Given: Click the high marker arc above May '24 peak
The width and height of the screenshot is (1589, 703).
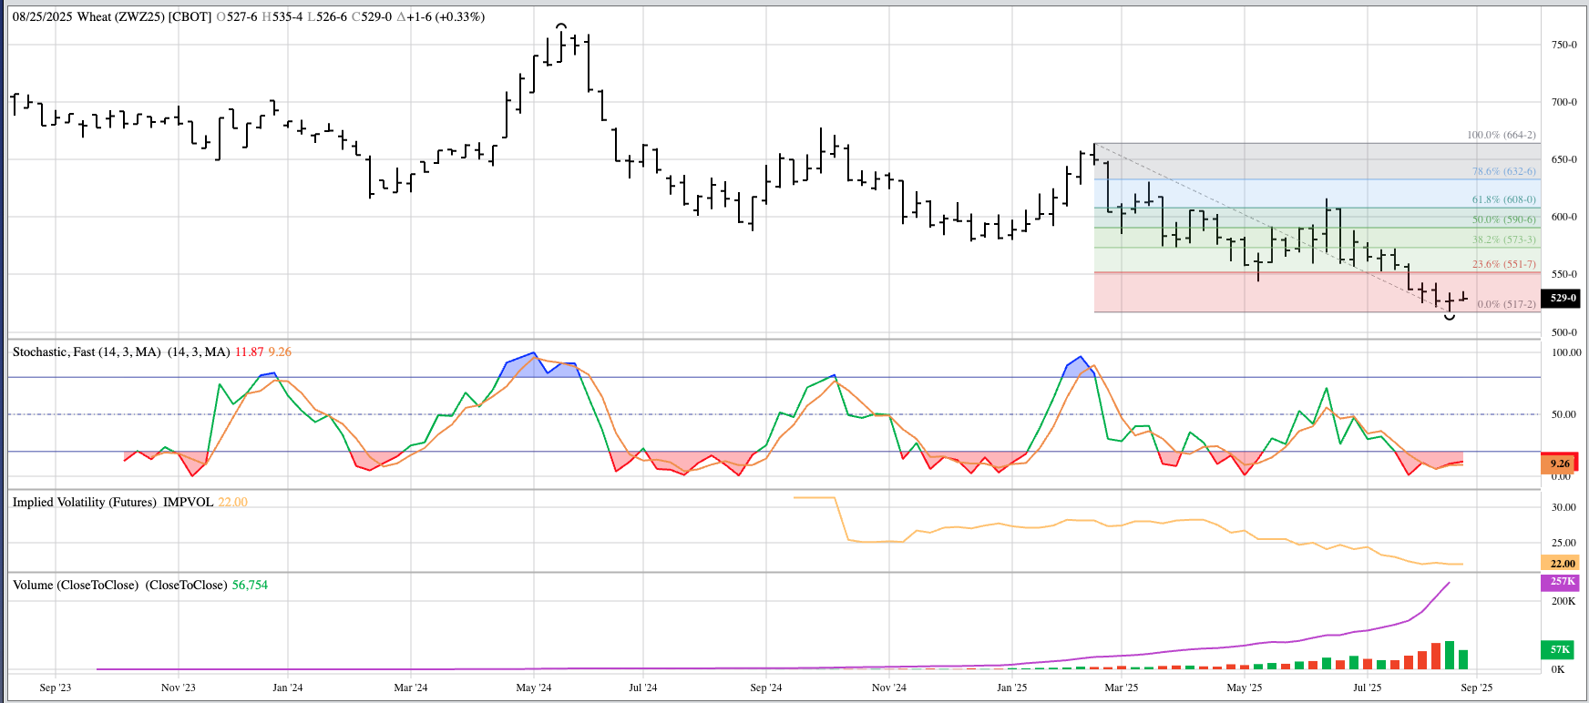Looking at the screenshot, I should click(561, 25).
